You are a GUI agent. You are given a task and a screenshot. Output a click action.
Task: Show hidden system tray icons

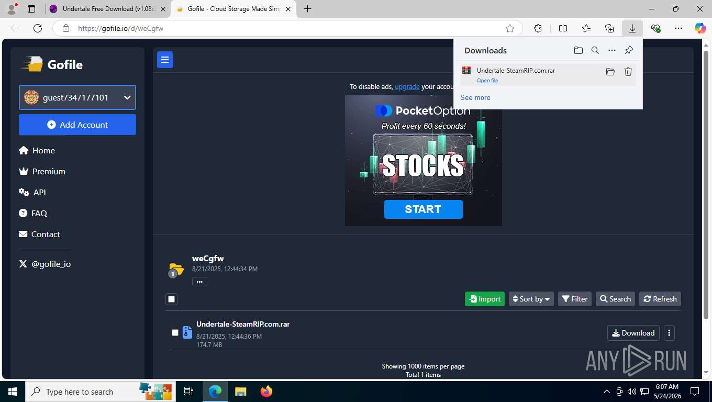pyautogui.click(x=607, y=392)
